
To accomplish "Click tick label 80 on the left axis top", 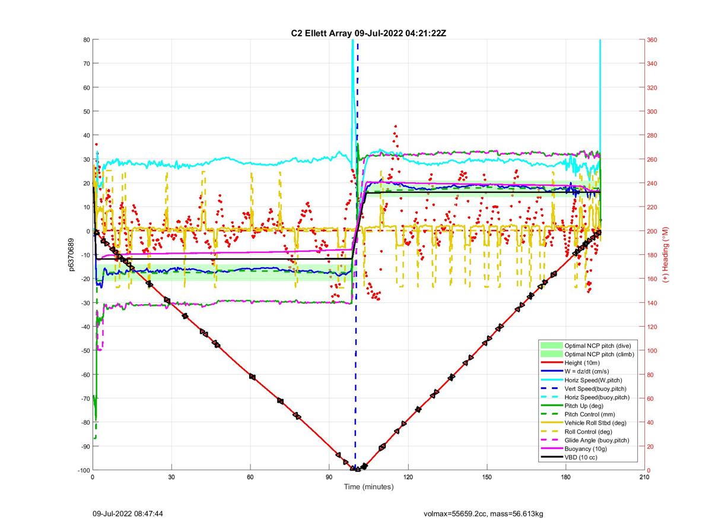I will [x=86, y=40].
